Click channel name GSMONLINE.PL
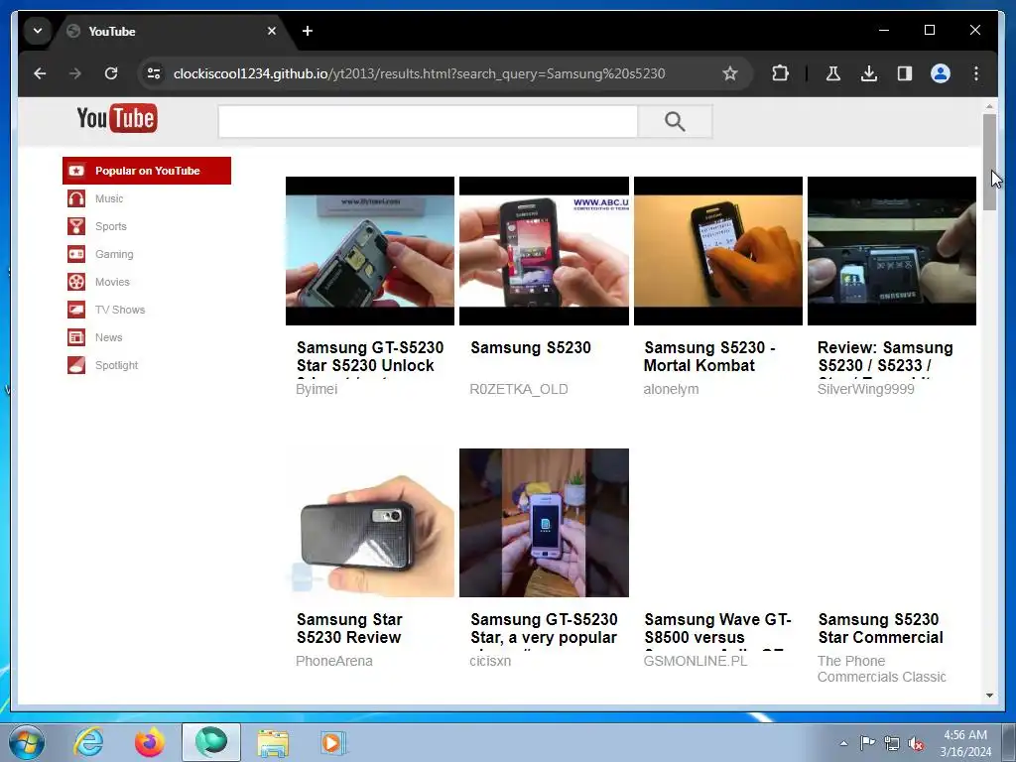 (696, 661)
